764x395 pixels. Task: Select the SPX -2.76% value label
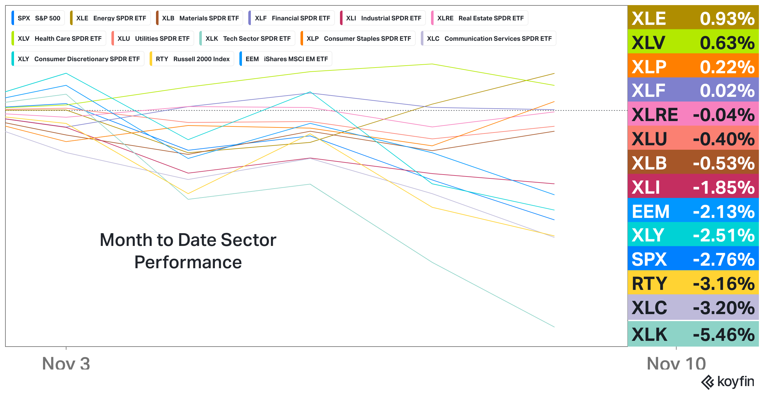(693, 259)
